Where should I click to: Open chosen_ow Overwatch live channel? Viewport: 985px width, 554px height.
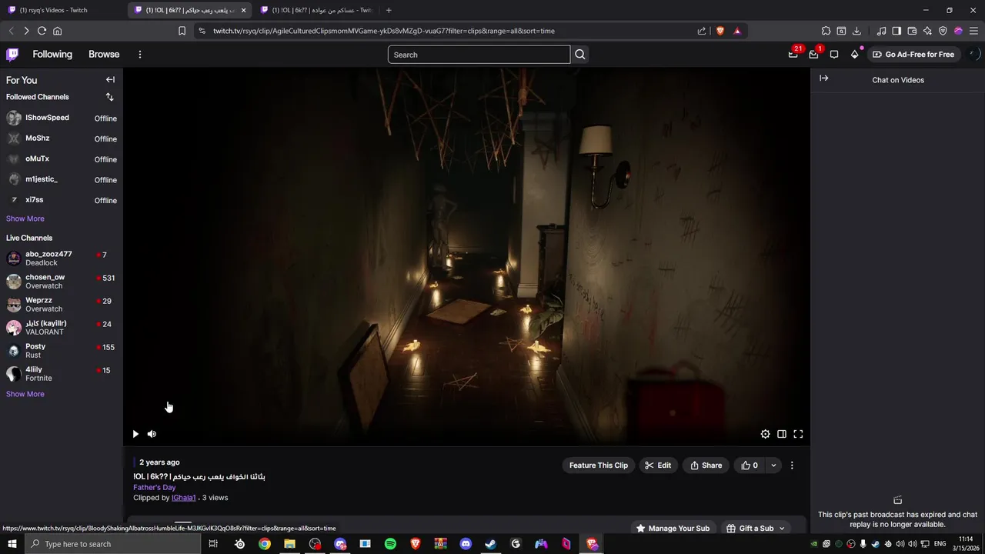coord(62,282)
